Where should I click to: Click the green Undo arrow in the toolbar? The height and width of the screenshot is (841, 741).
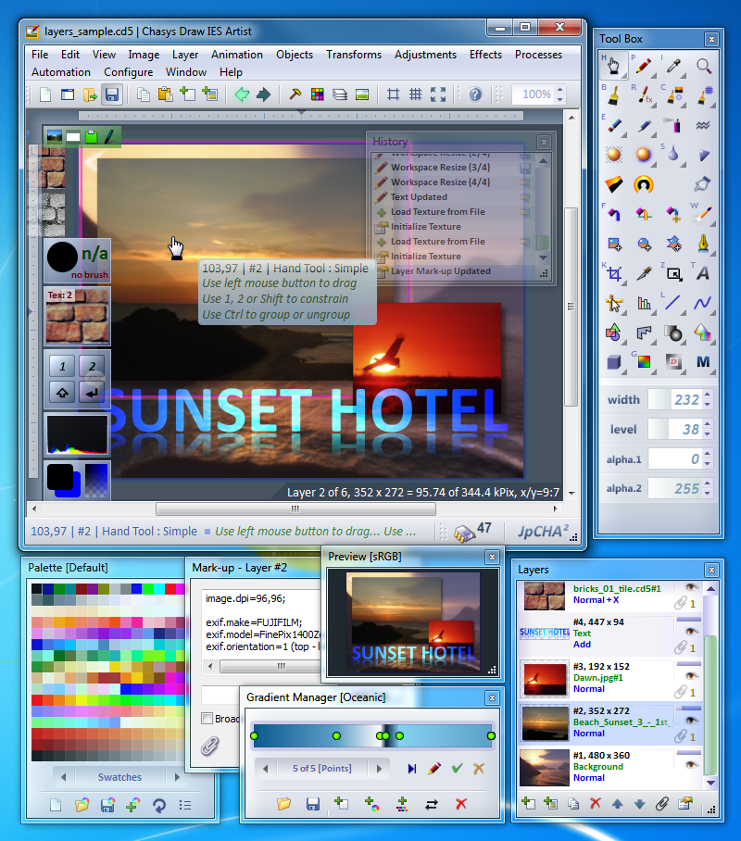[x=242, y=94]
